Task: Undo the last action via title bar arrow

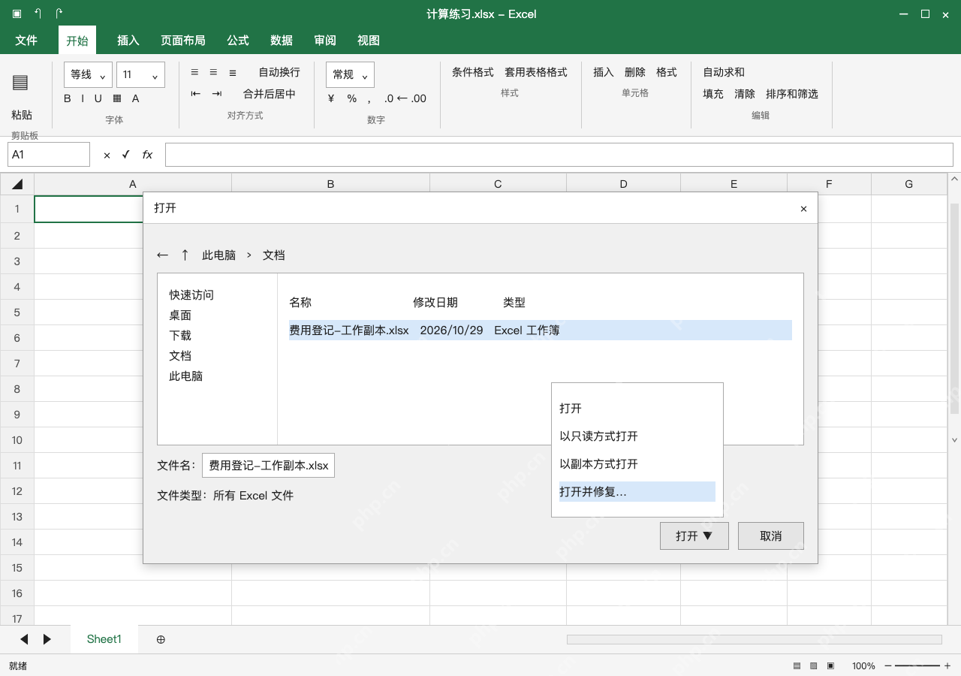Action: click(38, 14)
